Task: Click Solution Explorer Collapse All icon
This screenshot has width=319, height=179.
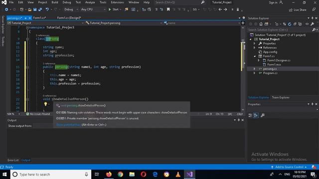Action: 295,24
